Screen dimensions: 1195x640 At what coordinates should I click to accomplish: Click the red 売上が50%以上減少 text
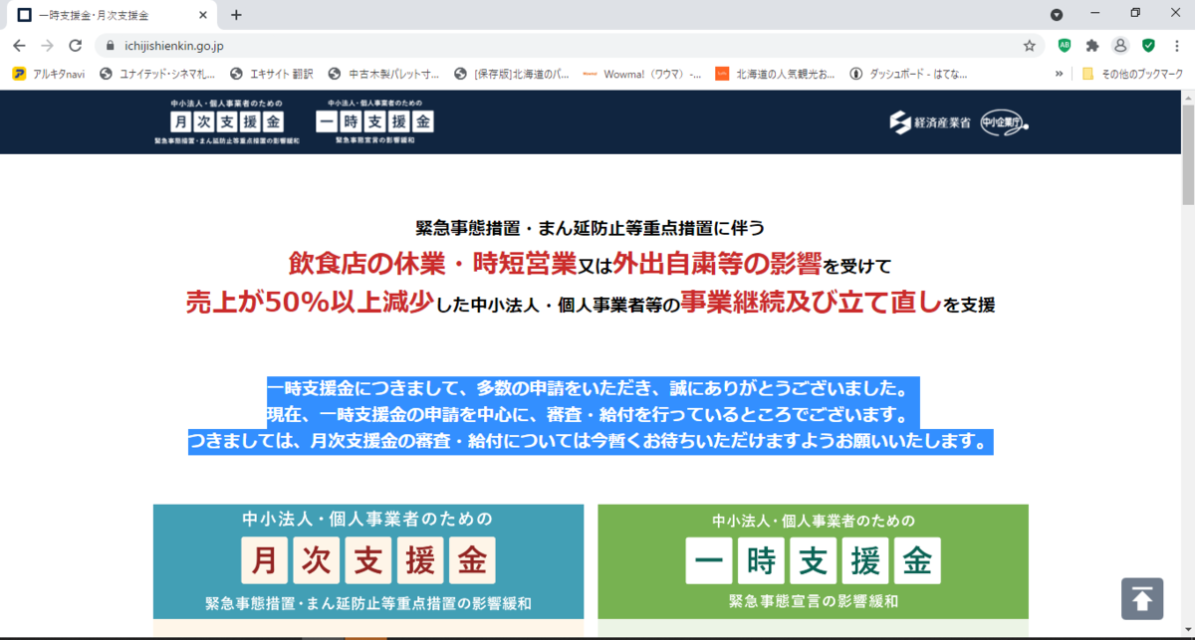pyautogui.click(x=310, y=302)
